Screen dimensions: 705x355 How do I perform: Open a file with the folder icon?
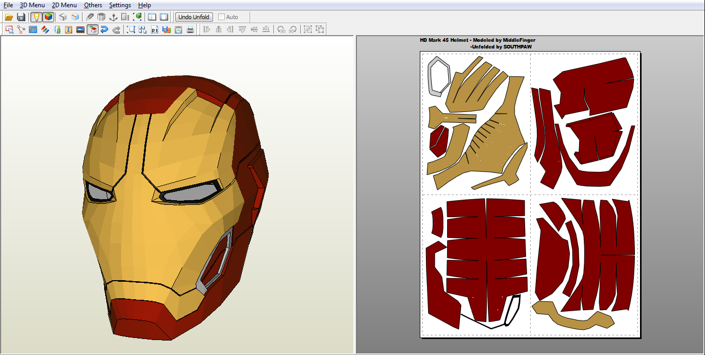click(x=9, y=17)
